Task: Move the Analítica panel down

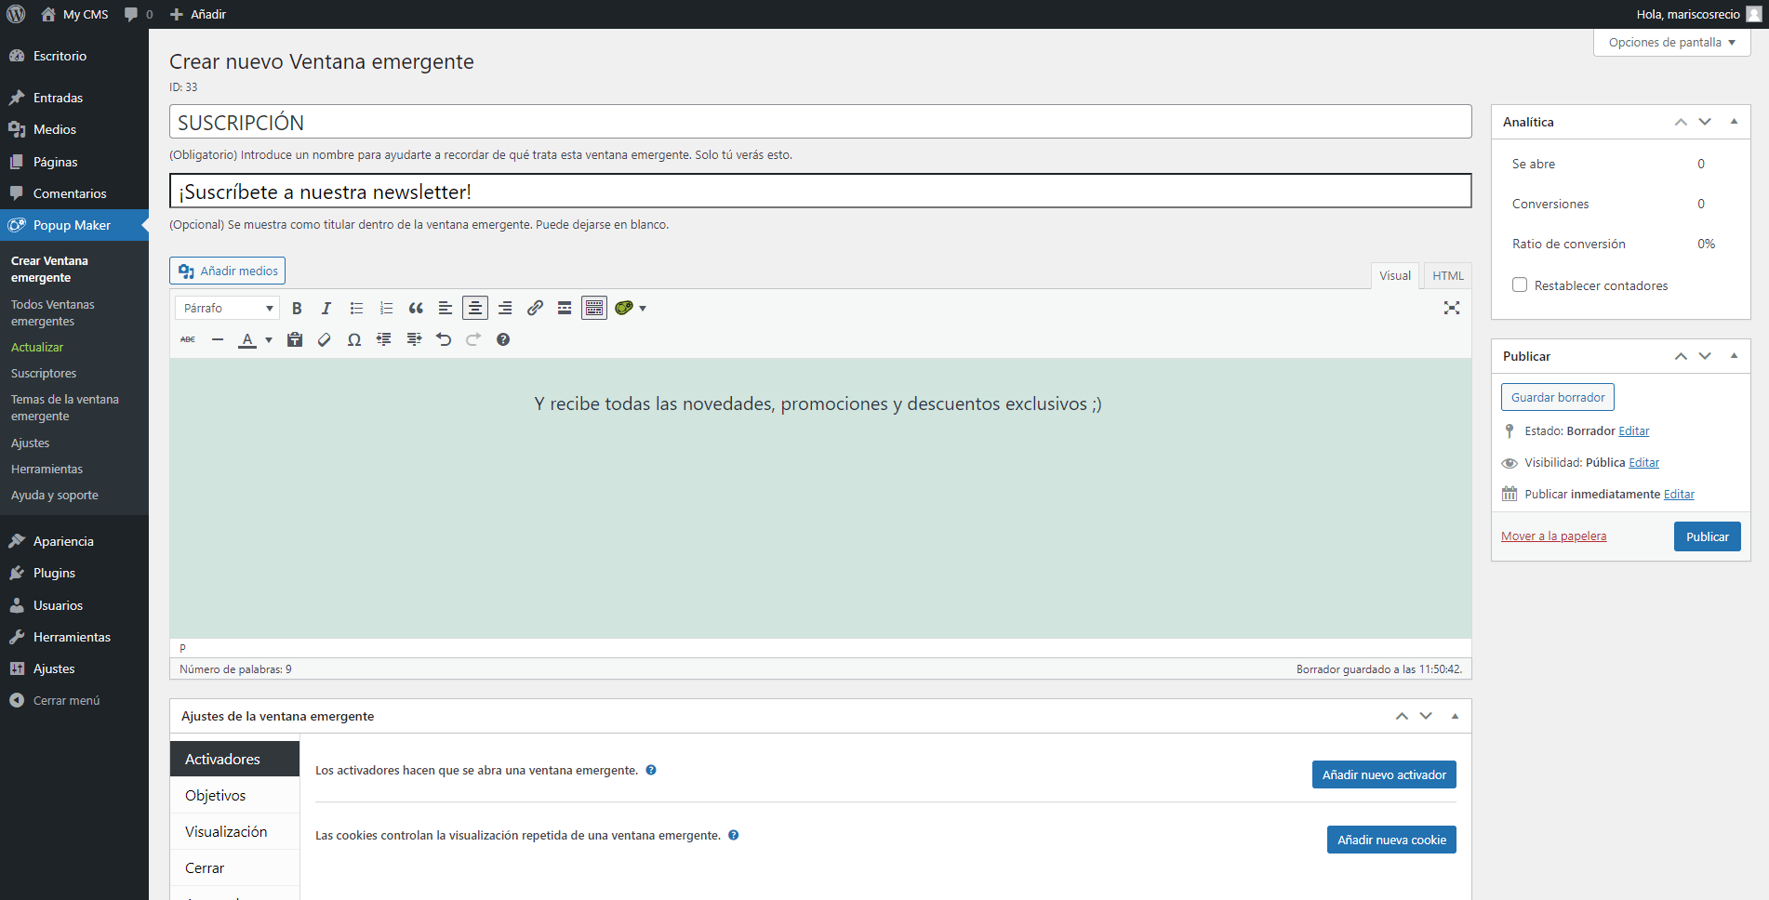Action: 1705,122
